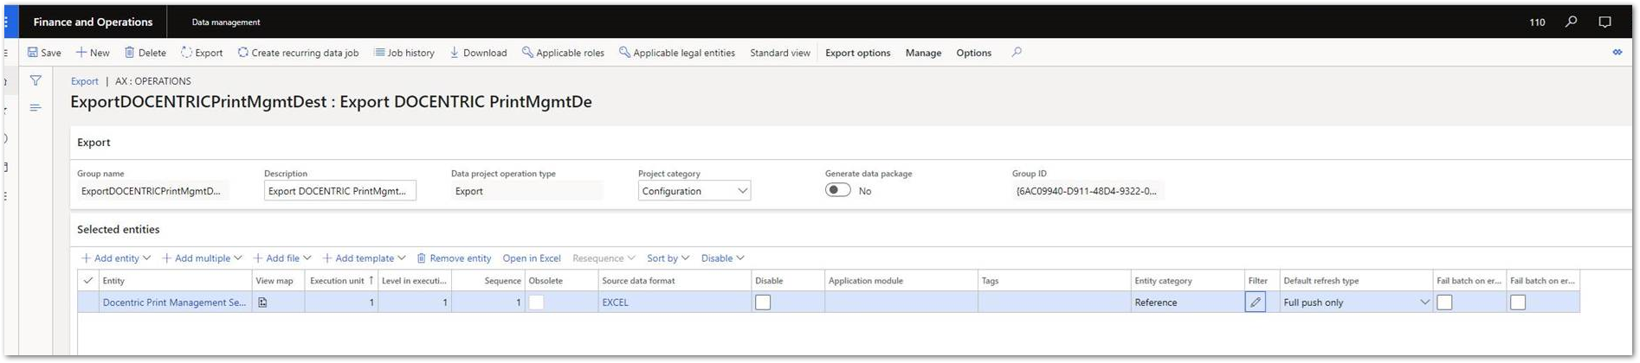Expand the Sort by dropdown
The image size is (1640, 363).
coord(668,258)
